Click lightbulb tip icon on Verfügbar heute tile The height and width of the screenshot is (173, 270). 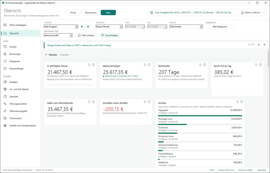point(89,65)
